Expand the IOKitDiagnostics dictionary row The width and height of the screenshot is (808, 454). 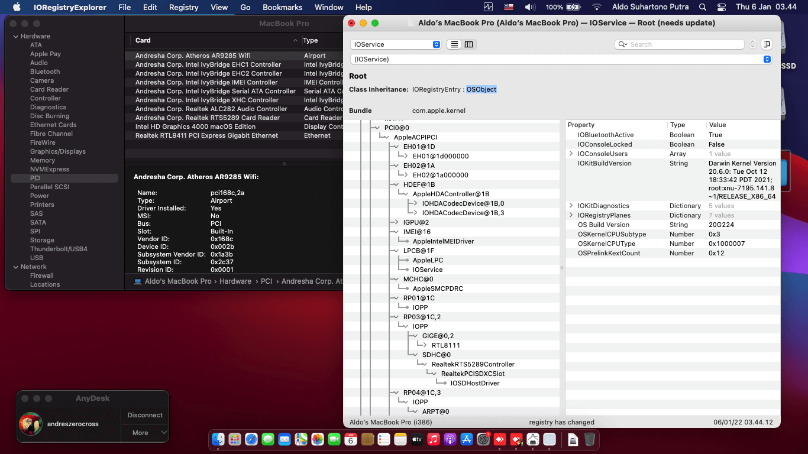[571, 206]
